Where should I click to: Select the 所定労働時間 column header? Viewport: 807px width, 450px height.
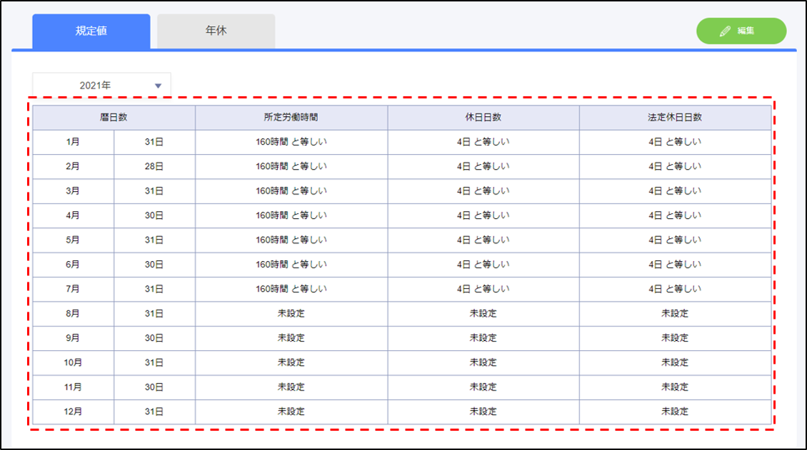click(291, 118)
